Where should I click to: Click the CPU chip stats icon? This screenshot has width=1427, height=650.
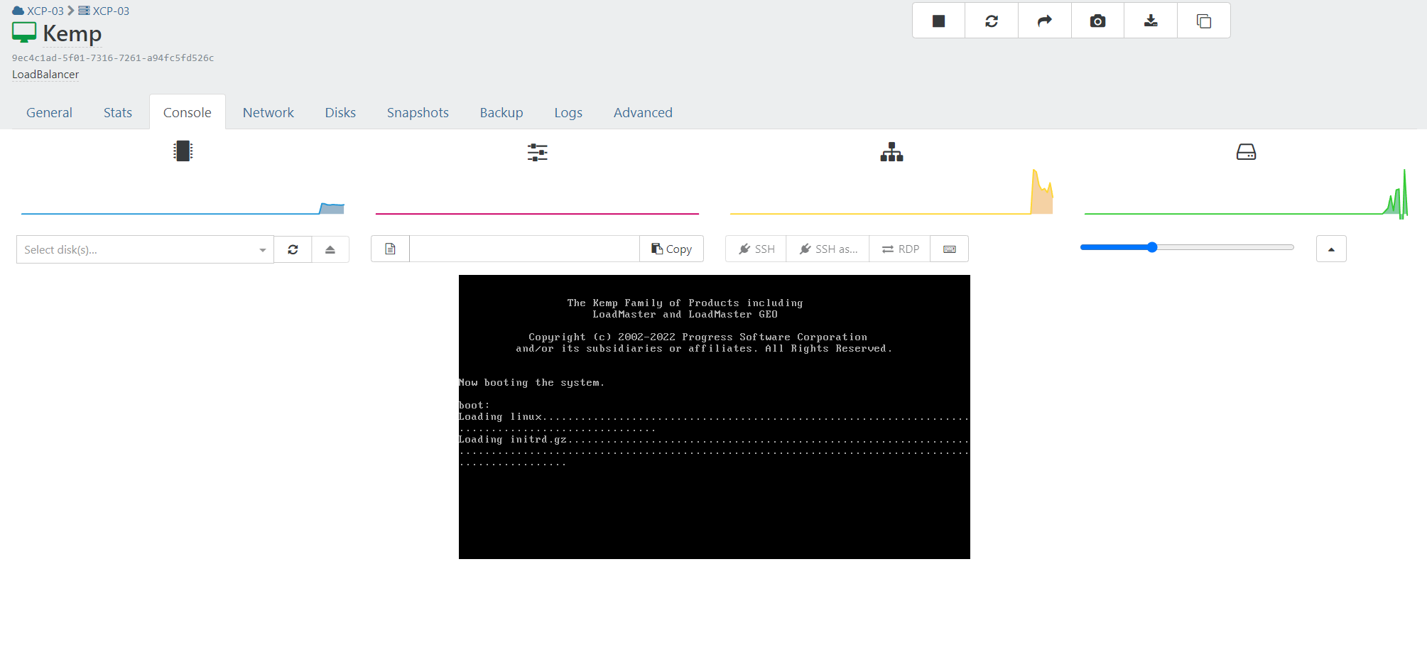coord(183,151)
